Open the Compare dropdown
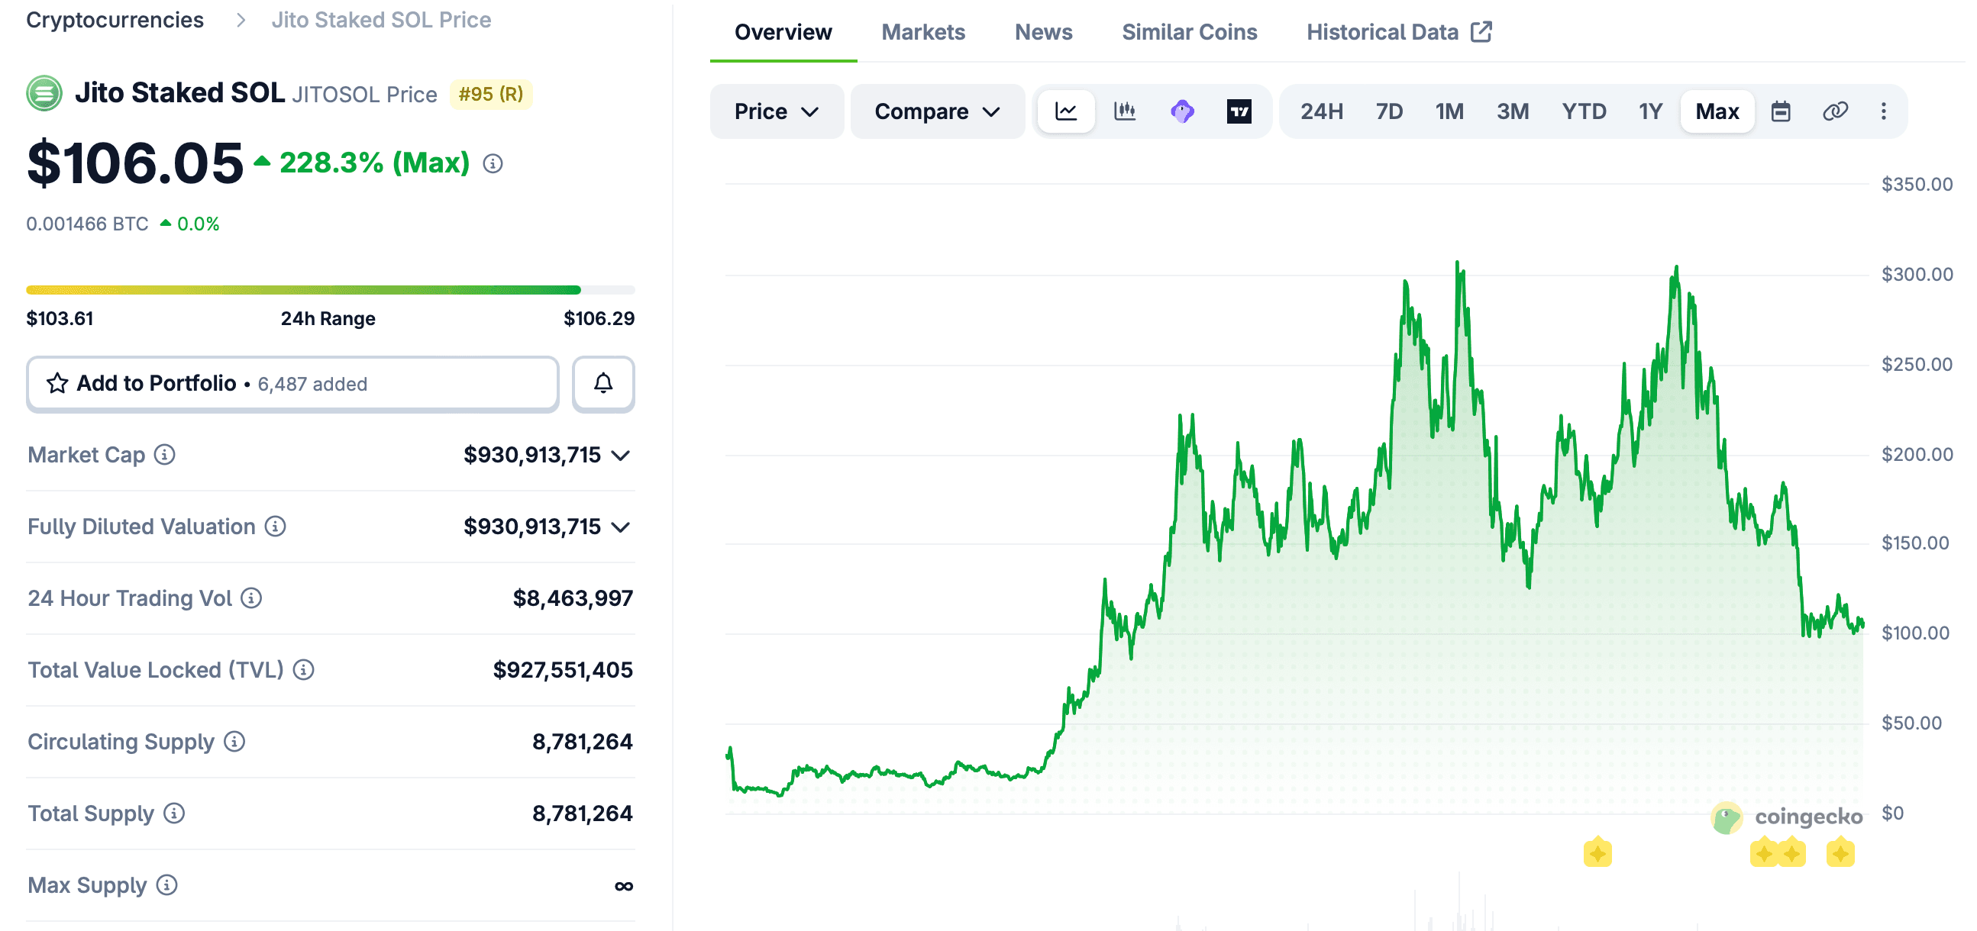This screenshot has height=931, width=1977. click(936, 111)
